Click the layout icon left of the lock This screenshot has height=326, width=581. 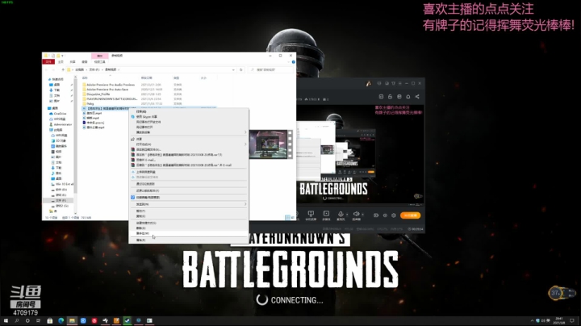pos(381,97)
